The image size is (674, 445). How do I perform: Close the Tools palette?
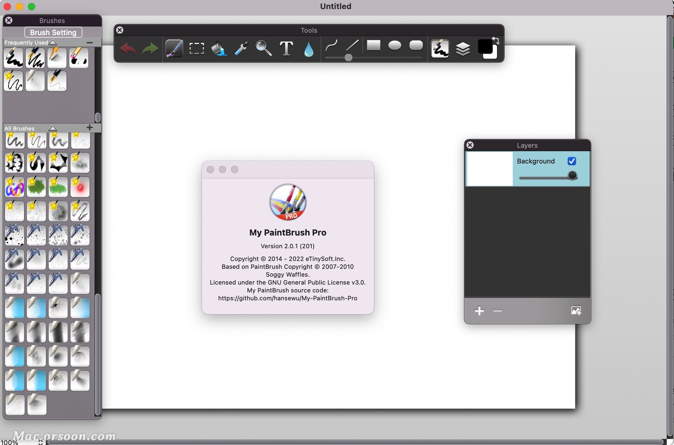120,30
